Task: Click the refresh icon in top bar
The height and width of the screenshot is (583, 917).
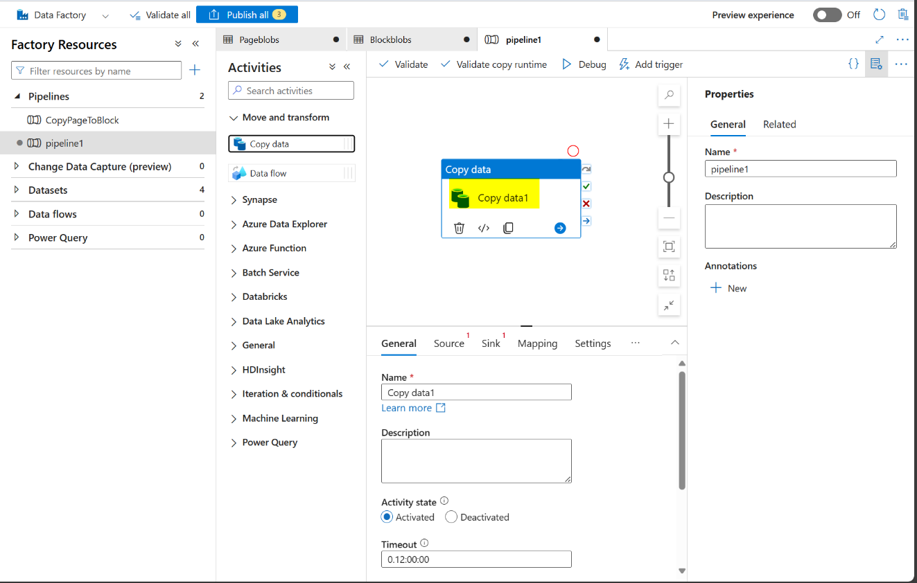Action: [879, 15]
